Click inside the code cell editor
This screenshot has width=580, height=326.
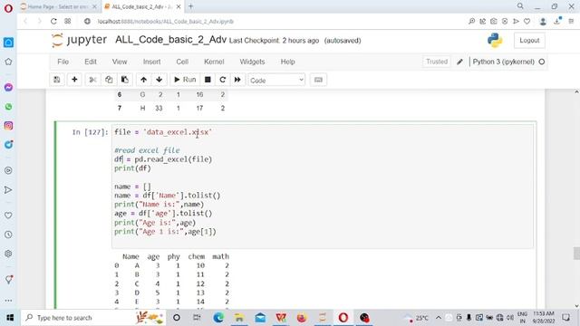click(323, 186)
